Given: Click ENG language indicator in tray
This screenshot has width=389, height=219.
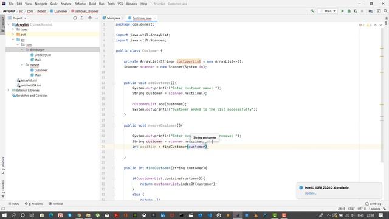Looking at the screenshot, I should click(x=360, y=215).
